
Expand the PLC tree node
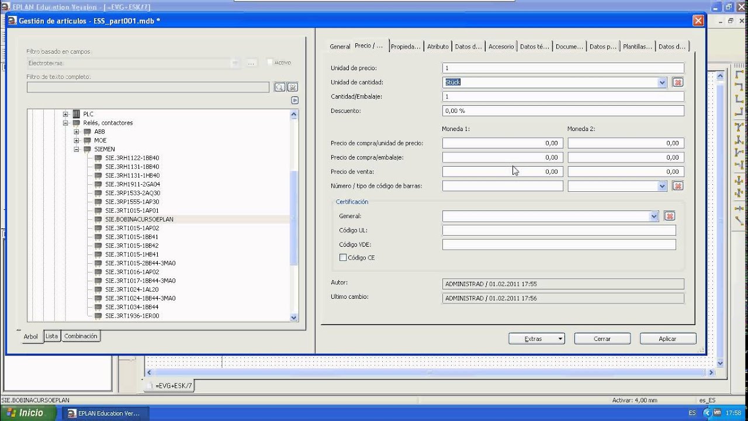click(x=65, y=114)
